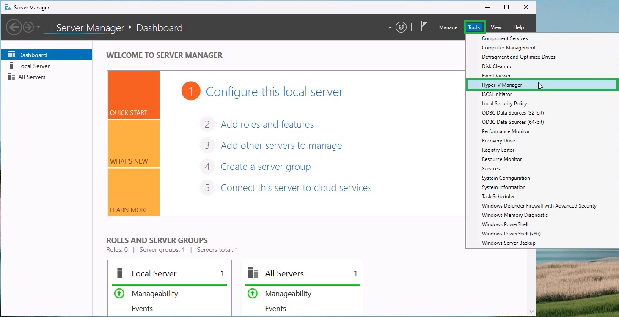
Task: Close the Tools menu
Action: click(474, 27)
